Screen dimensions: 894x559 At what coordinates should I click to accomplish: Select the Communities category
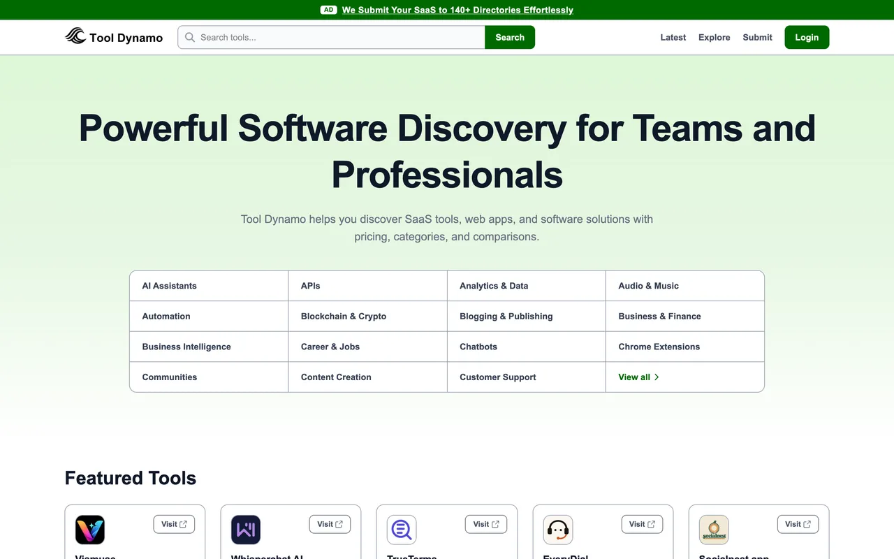tap(209, 377)
